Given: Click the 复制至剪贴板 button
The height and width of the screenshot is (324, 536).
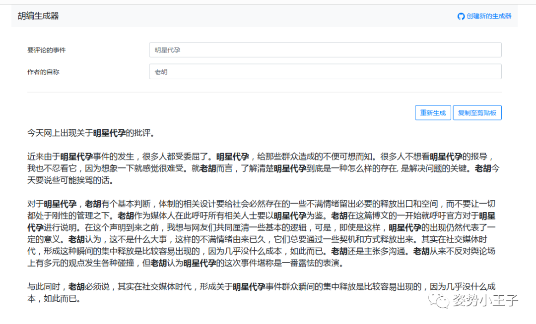Looking at the screenshot, I should coord(477,112).
